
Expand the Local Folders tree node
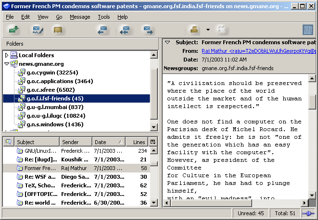[6, 55]
